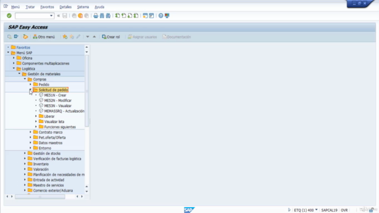Click the tree's vertical scrollbar thumb
Screen dimensions: 379x213
pyautogui.click(x=87, y=91)
